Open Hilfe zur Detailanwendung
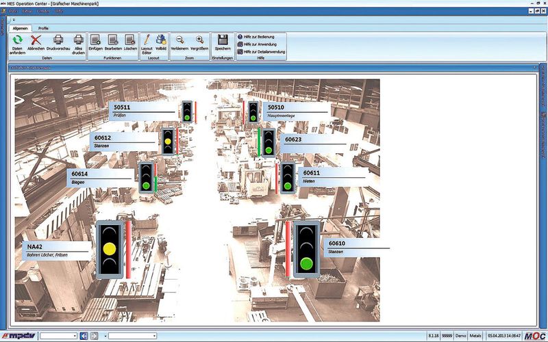 tap(261, 52)
